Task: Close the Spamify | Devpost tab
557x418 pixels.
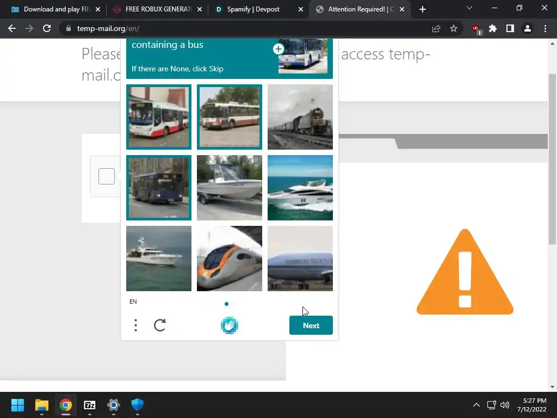Action: [x=301, y=9]
